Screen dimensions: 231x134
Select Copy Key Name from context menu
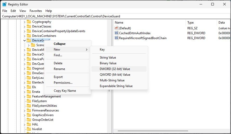pos(65,91)
